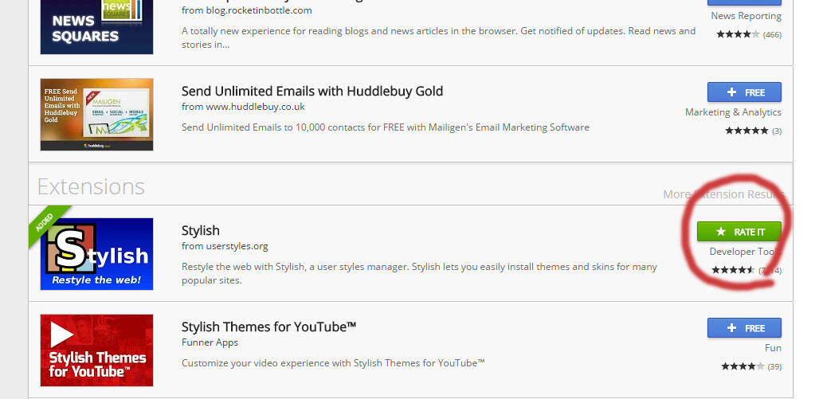
Task: Click the 'Extensions' section heading
Action: tap(91, 186)
